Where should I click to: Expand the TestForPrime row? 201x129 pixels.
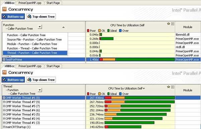tap(4, 59)
